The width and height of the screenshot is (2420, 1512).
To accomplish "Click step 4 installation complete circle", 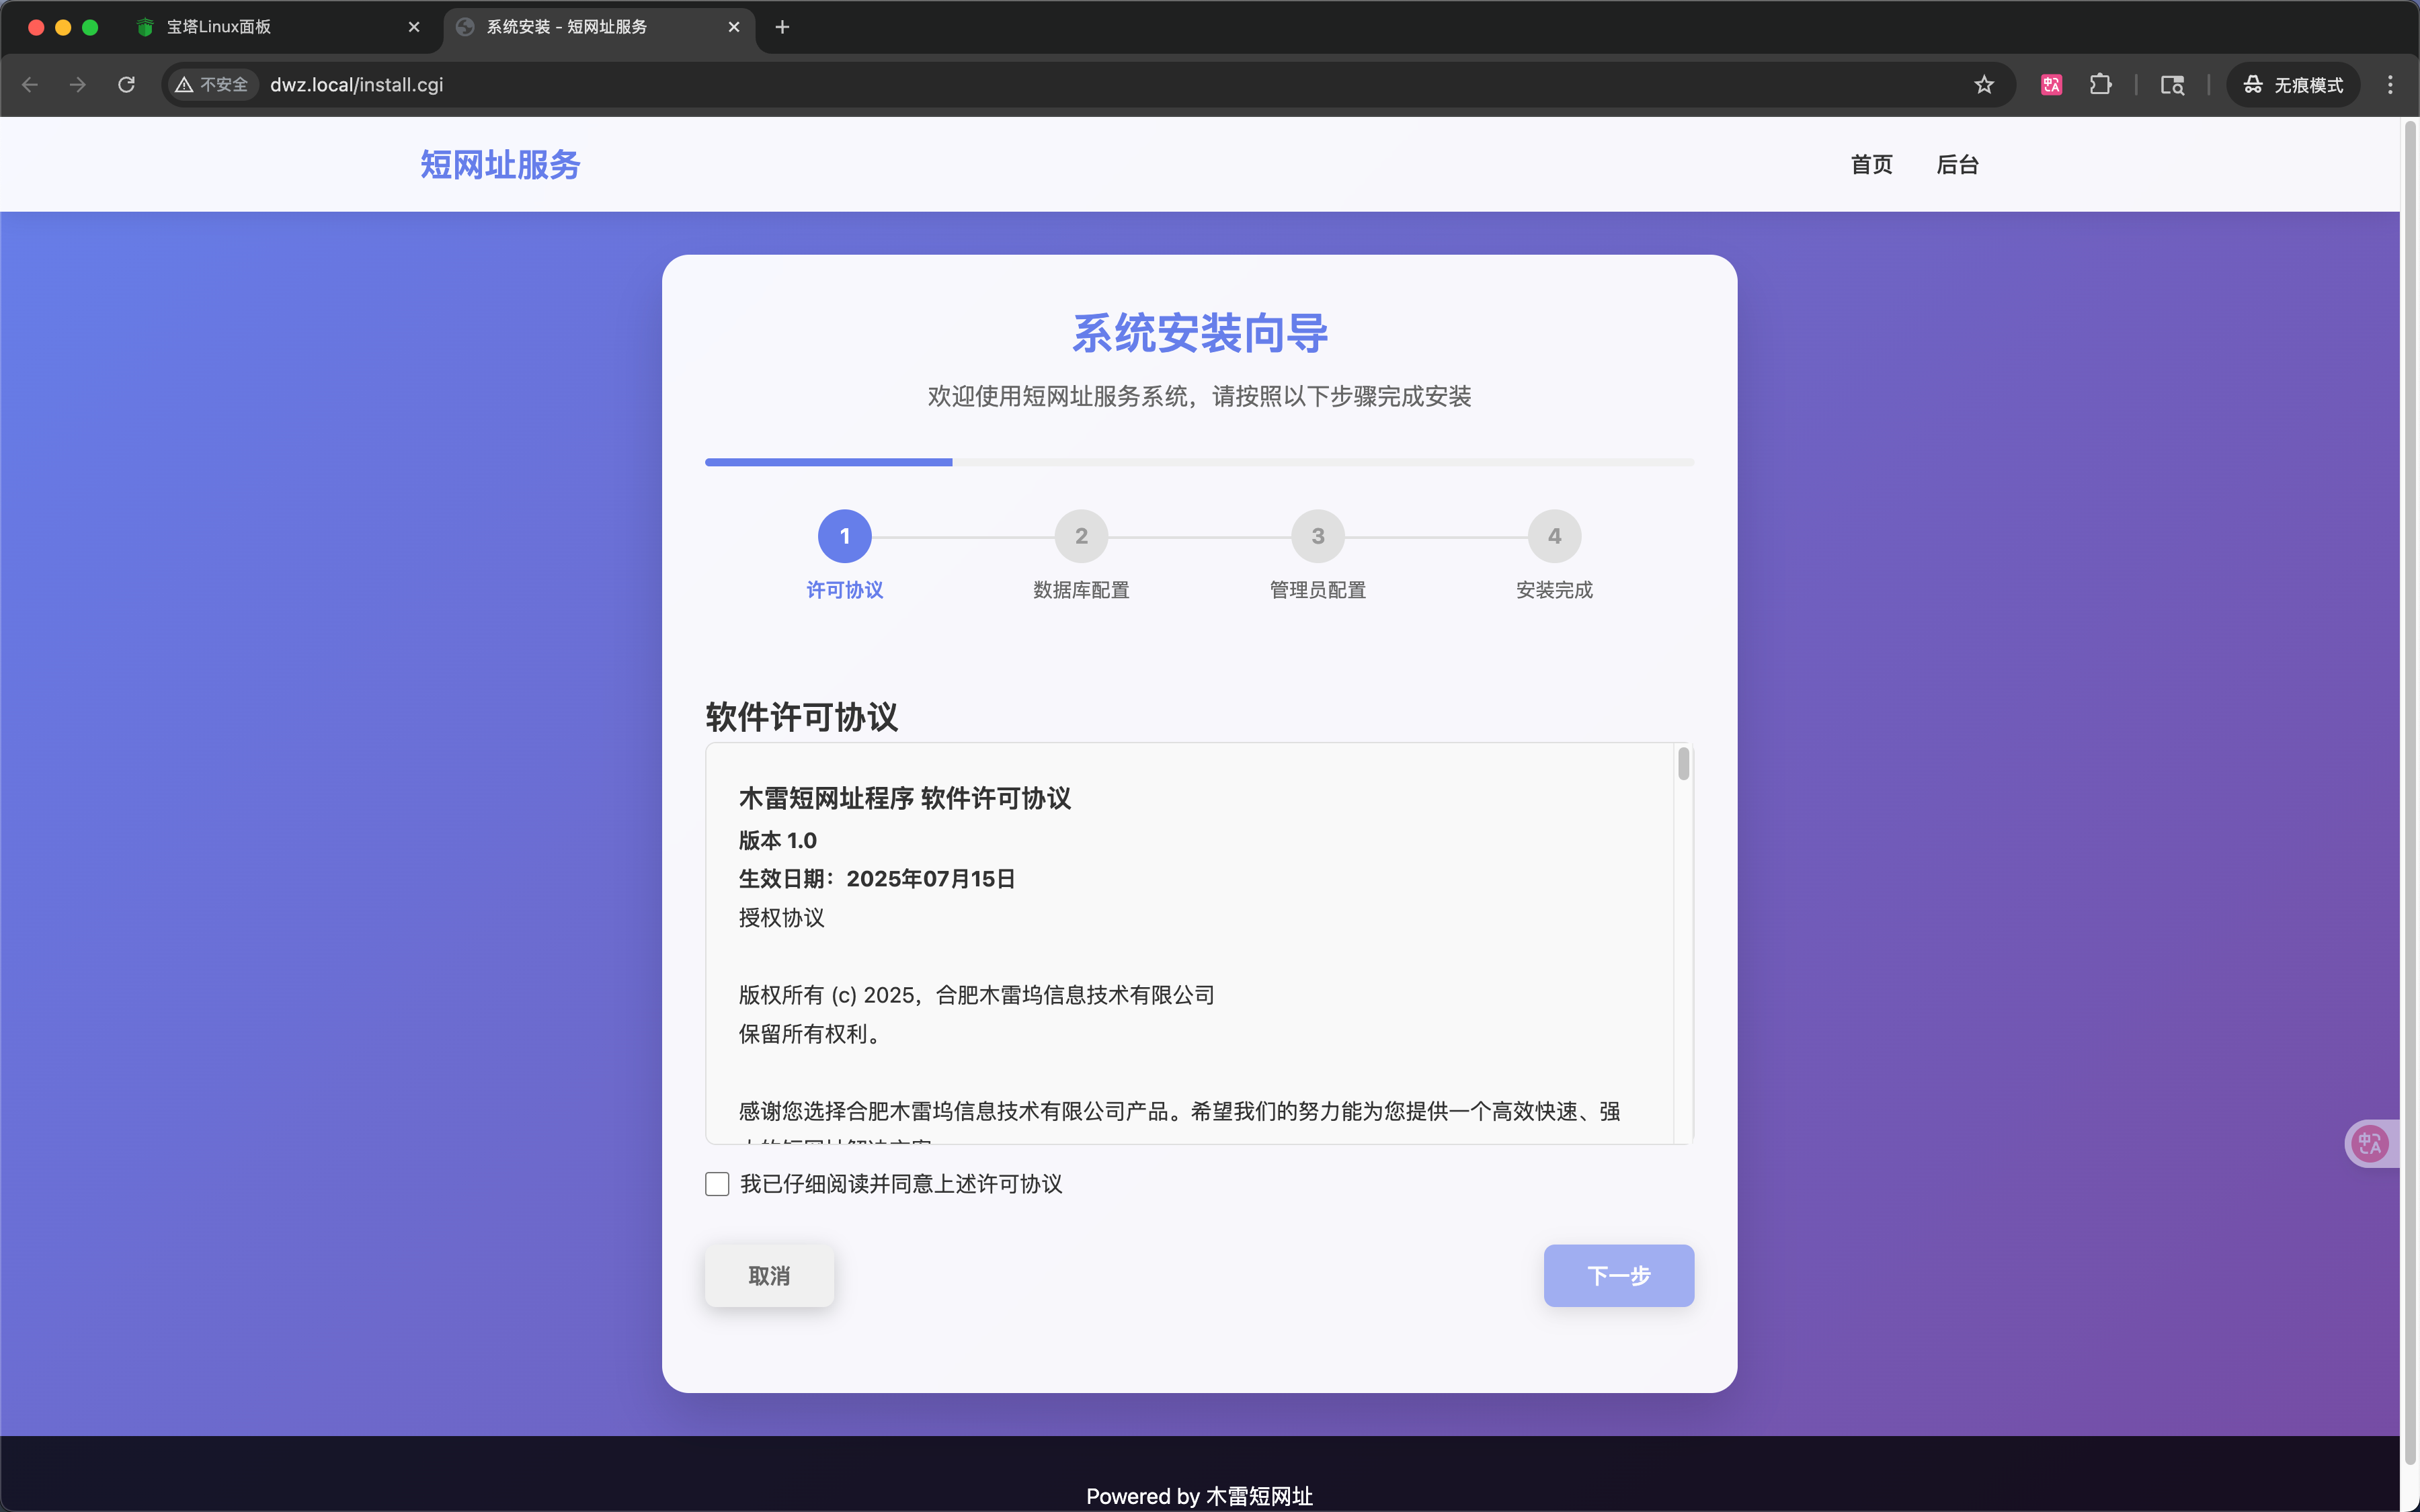I will (x=1554, y=536).
